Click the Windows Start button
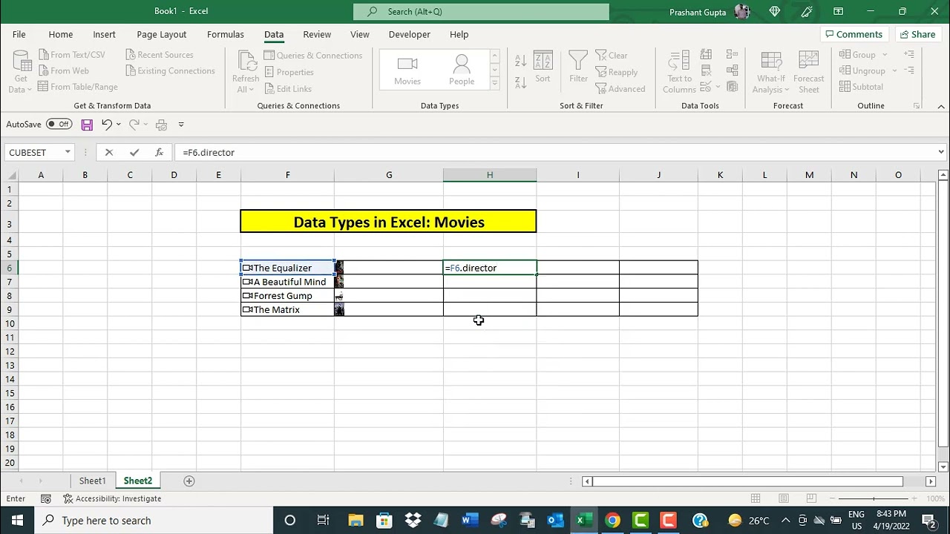 click(x=17, y=520)
